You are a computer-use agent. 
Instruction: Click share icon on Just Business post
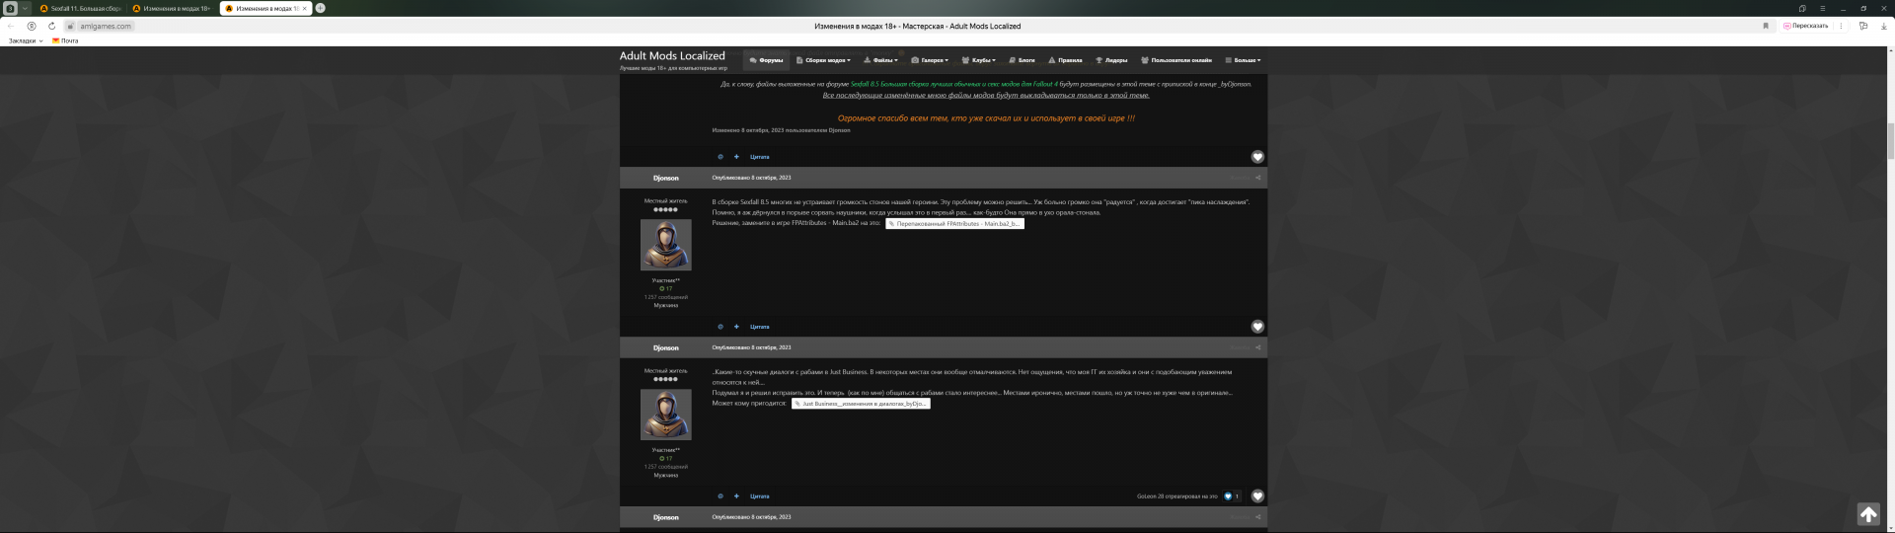[x=1257, y=347]
